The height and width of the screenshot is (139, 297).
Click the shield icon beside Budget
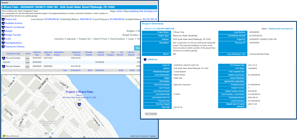[x=3, y=31]
